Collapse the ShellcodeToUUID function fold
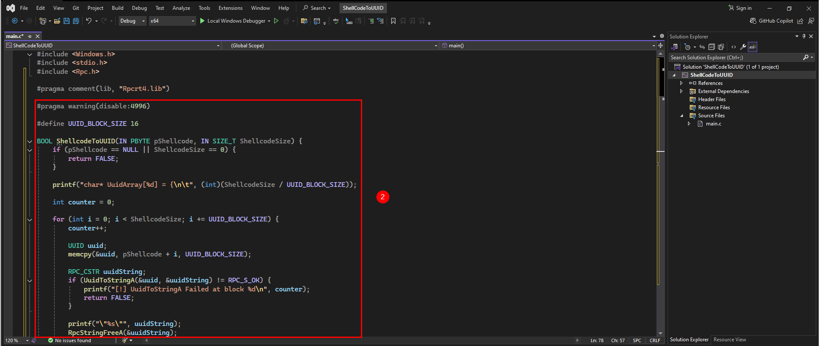820x346 pixels. point(29,141)
